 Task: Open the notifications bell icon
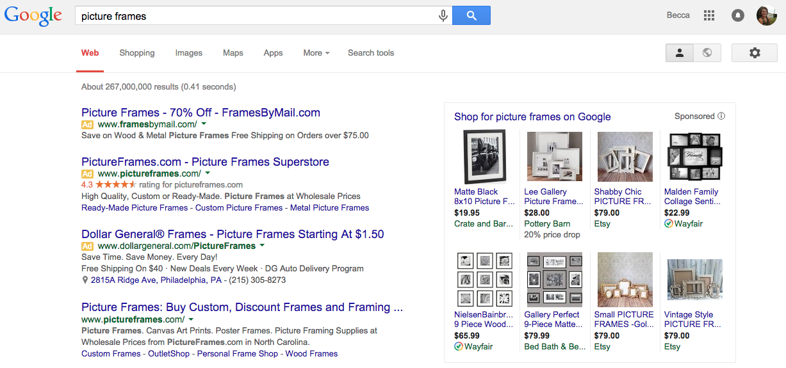[738, 15]
